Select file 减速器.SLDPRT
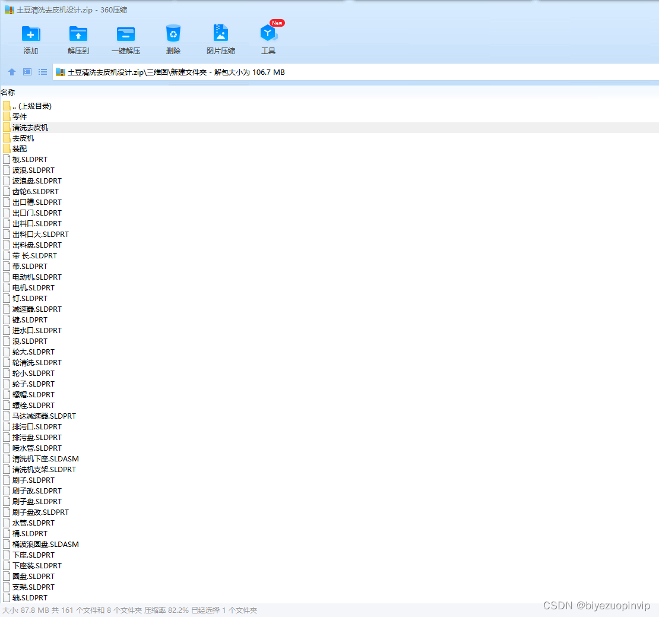This screenshot has width=659, height=617. [37, 309]
